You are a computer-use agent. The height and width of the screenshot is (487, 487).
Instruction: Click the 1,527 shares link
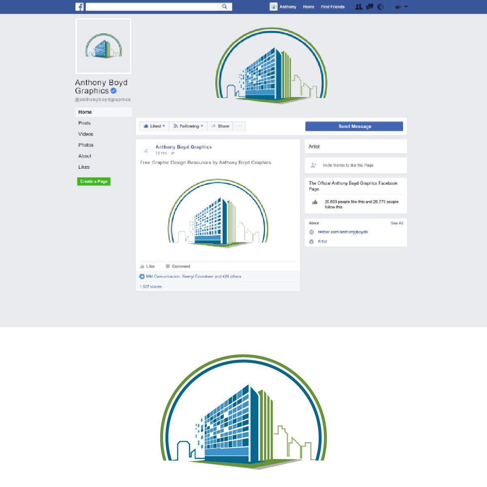pos(151,287)
